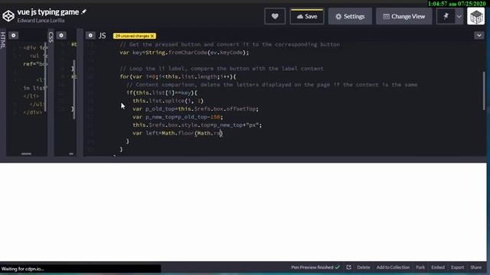Click line var p_new_top=p_old_top-150

(x=178, y=117)
